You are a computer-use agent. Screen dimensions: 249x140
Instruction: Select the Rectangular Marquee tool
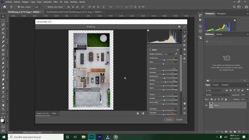tap(3, 21)
